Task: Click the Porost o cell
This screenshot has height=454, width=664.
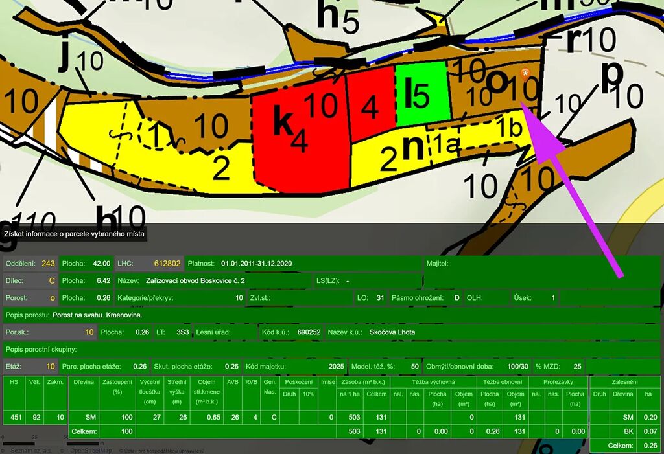Action: pyautogui.click(x=30, y=298)
